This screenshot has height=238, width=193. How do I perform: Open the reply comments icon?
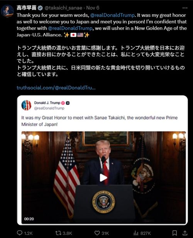pos(19,233)
